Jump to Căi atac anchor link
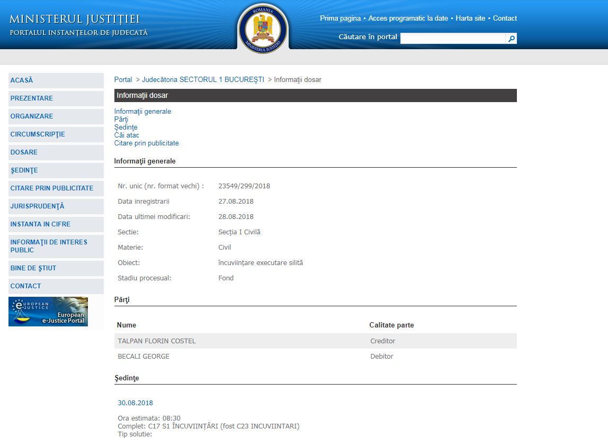 coord(127,135)
